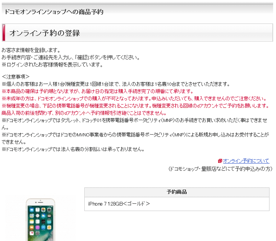Click the <注意事項> label
Viewport: 276px width, 241px height.
coord(15,77)
